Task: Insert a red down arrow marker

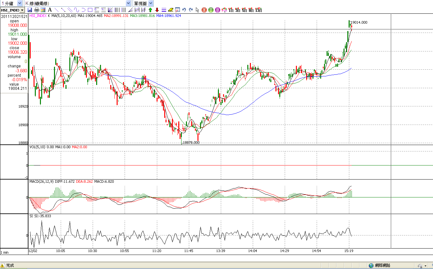Action: coord(157,10)
